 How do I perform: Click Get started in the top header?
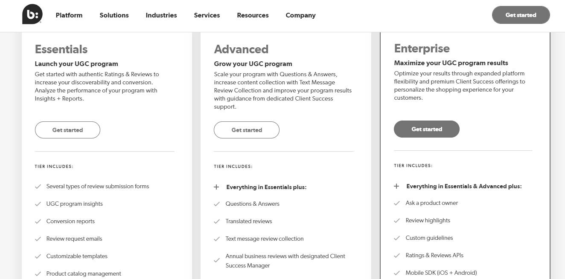tap(521, 15)
